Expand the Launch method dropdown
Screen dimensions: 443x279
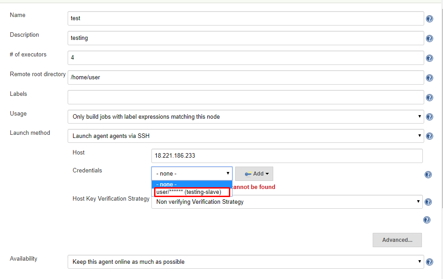click(x=245, y=136)
